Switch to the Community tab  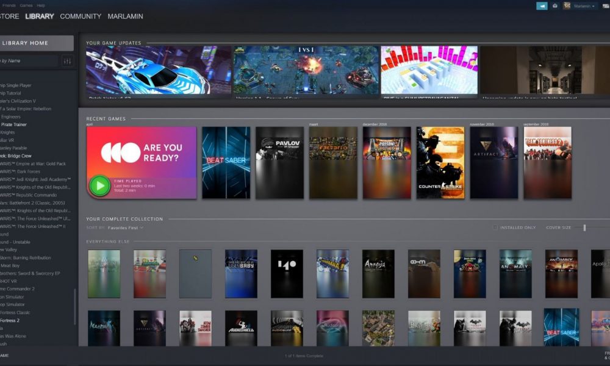click(81, 16)
